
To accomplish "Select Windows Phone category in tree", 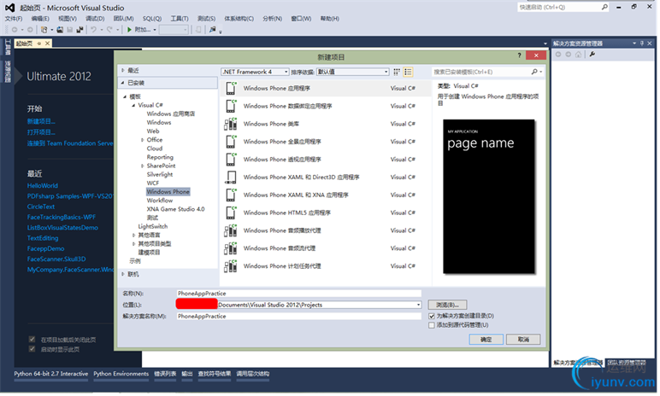I will click(x=168, y=192).
